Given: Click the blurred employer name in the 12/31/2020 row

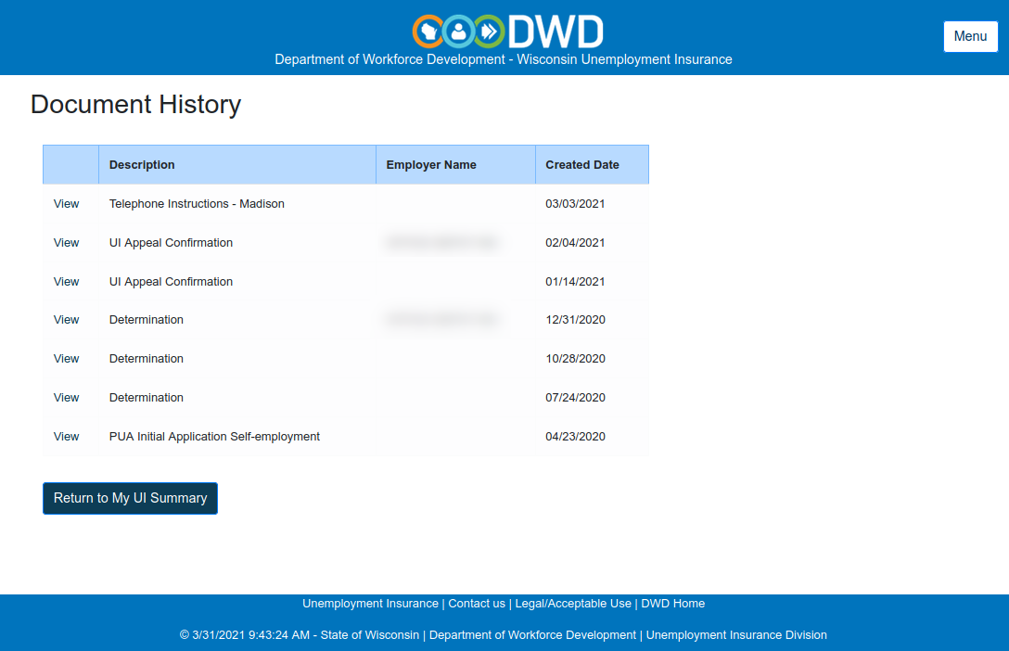Looking at the screenshot, I should coord(442,320).
